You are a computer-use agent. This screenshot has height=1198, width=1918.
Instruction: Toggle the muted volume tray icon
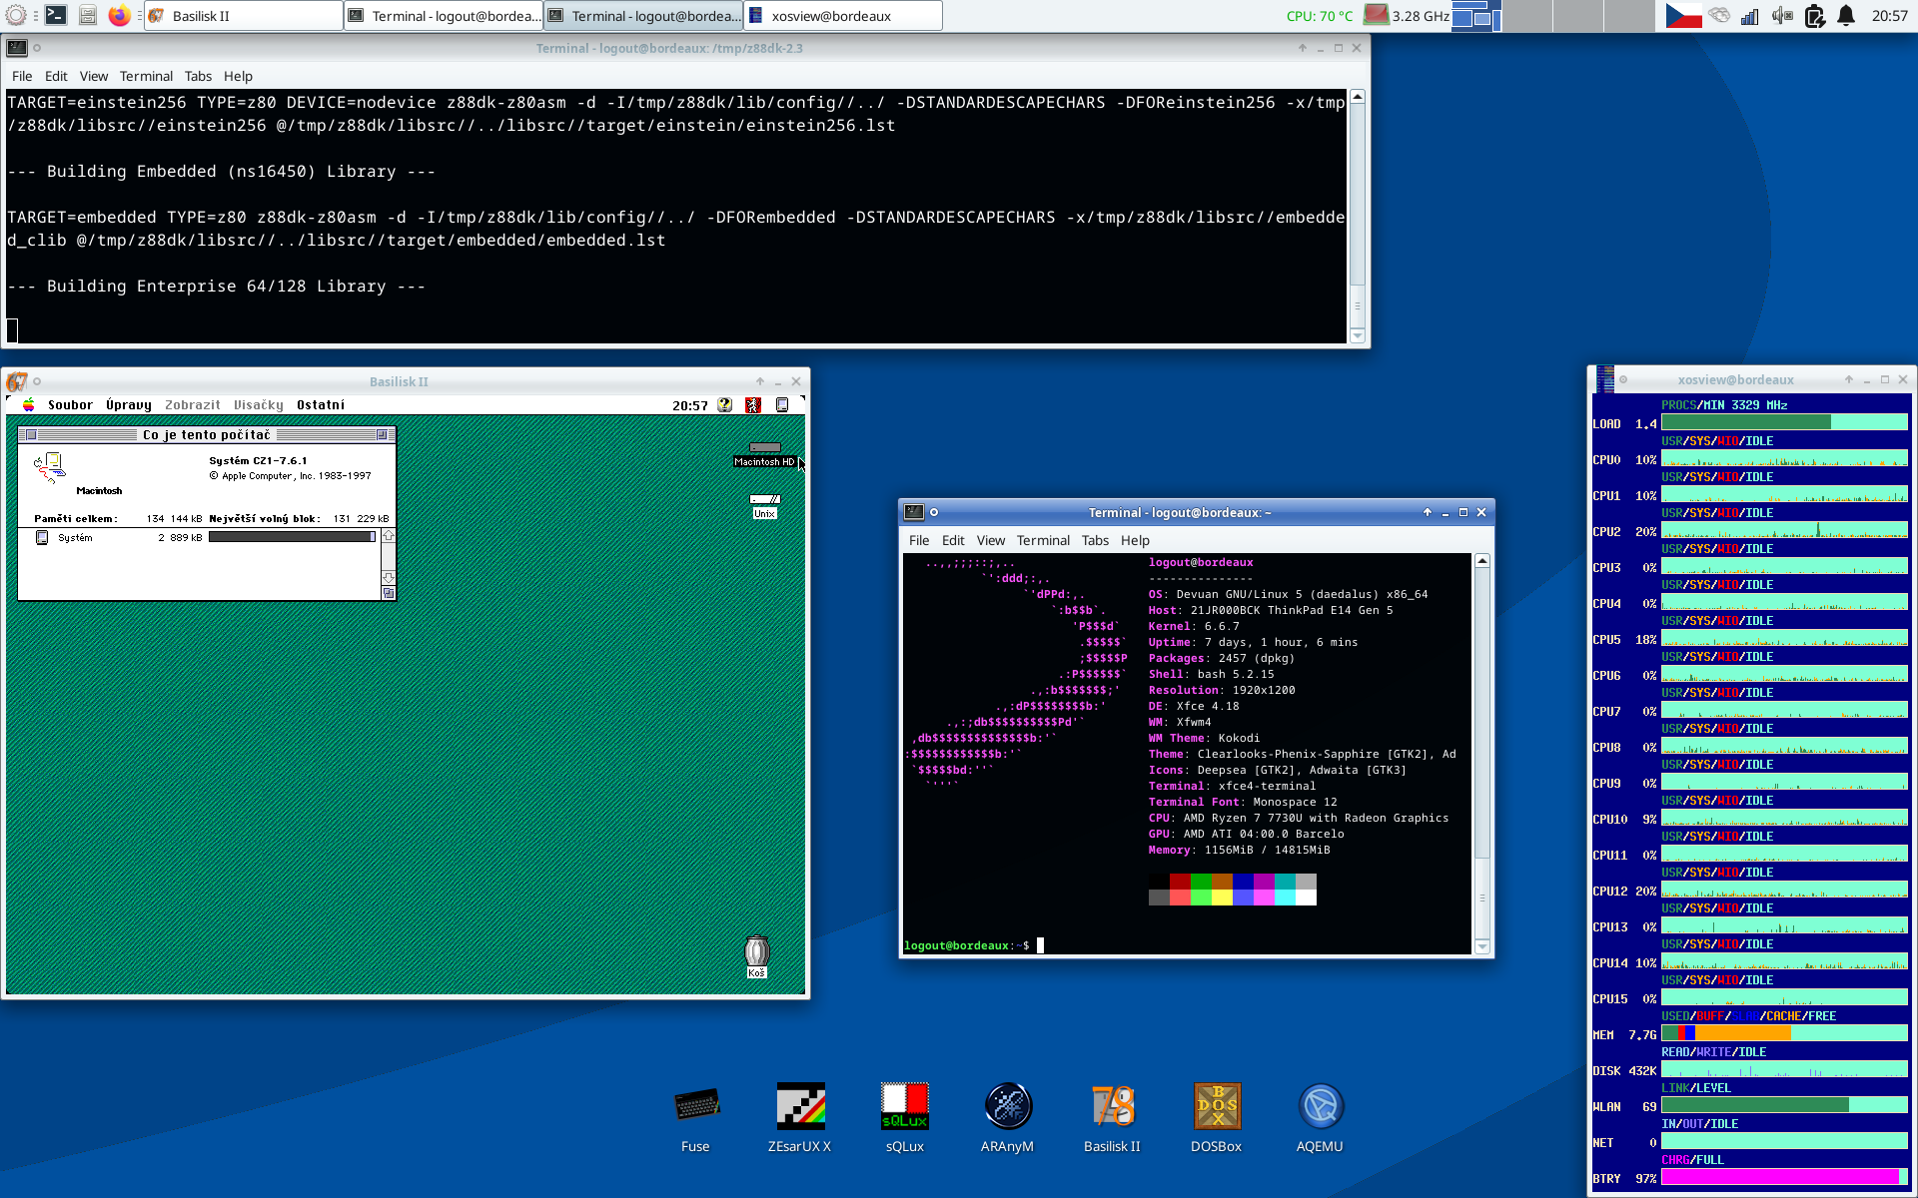(x=1782, y=16)
